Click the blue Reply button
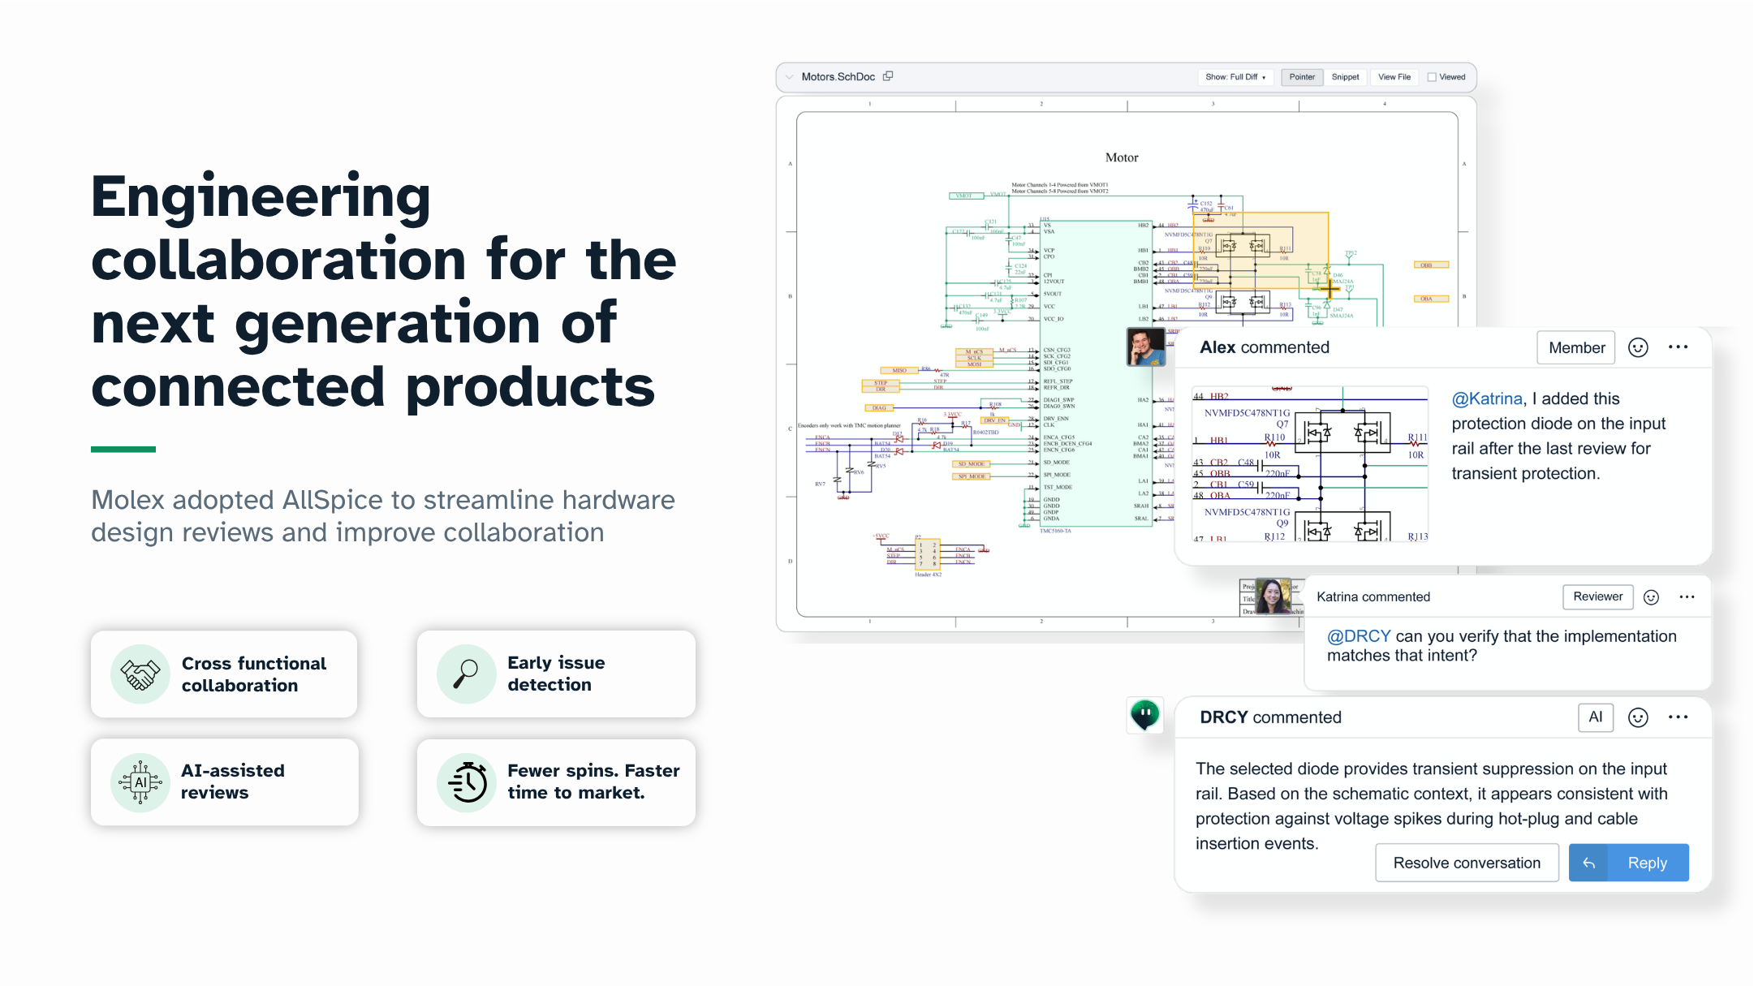This screenshot has height=986, width=1754. pos(1628,863)
